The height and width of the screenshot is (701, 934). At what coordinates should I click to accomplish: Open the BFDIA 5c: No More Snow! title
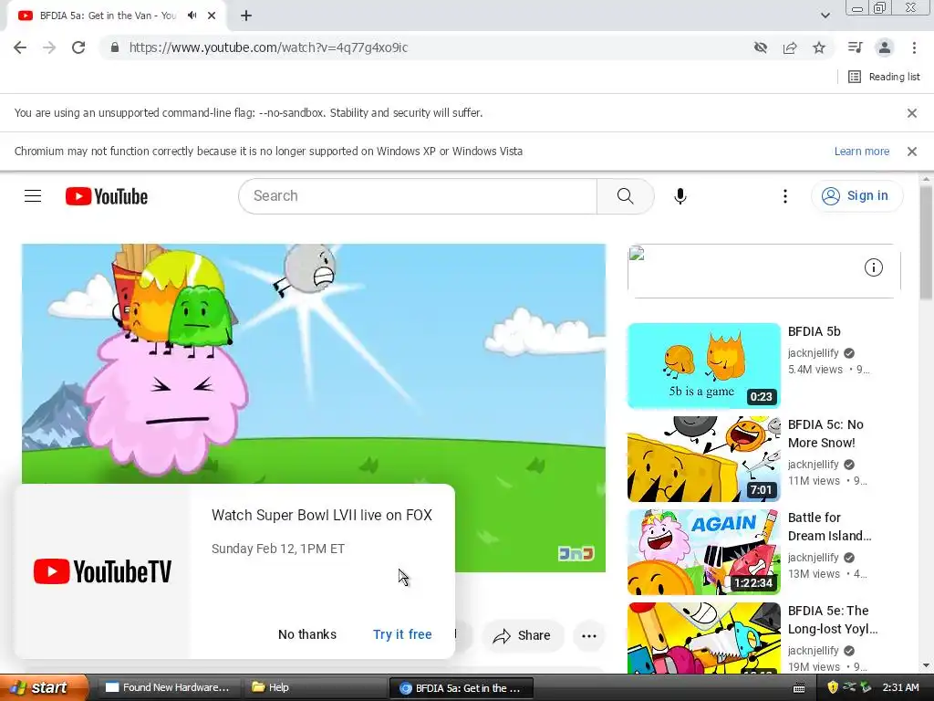pos(825,434)
